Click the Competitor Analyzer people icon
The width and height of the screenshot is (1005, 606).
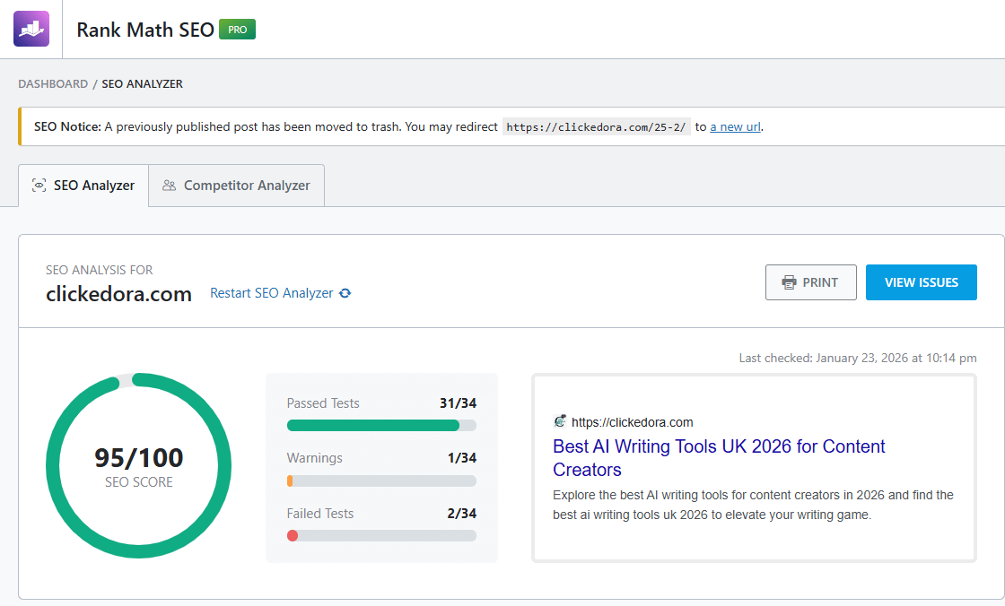click(x=169, y=186)
